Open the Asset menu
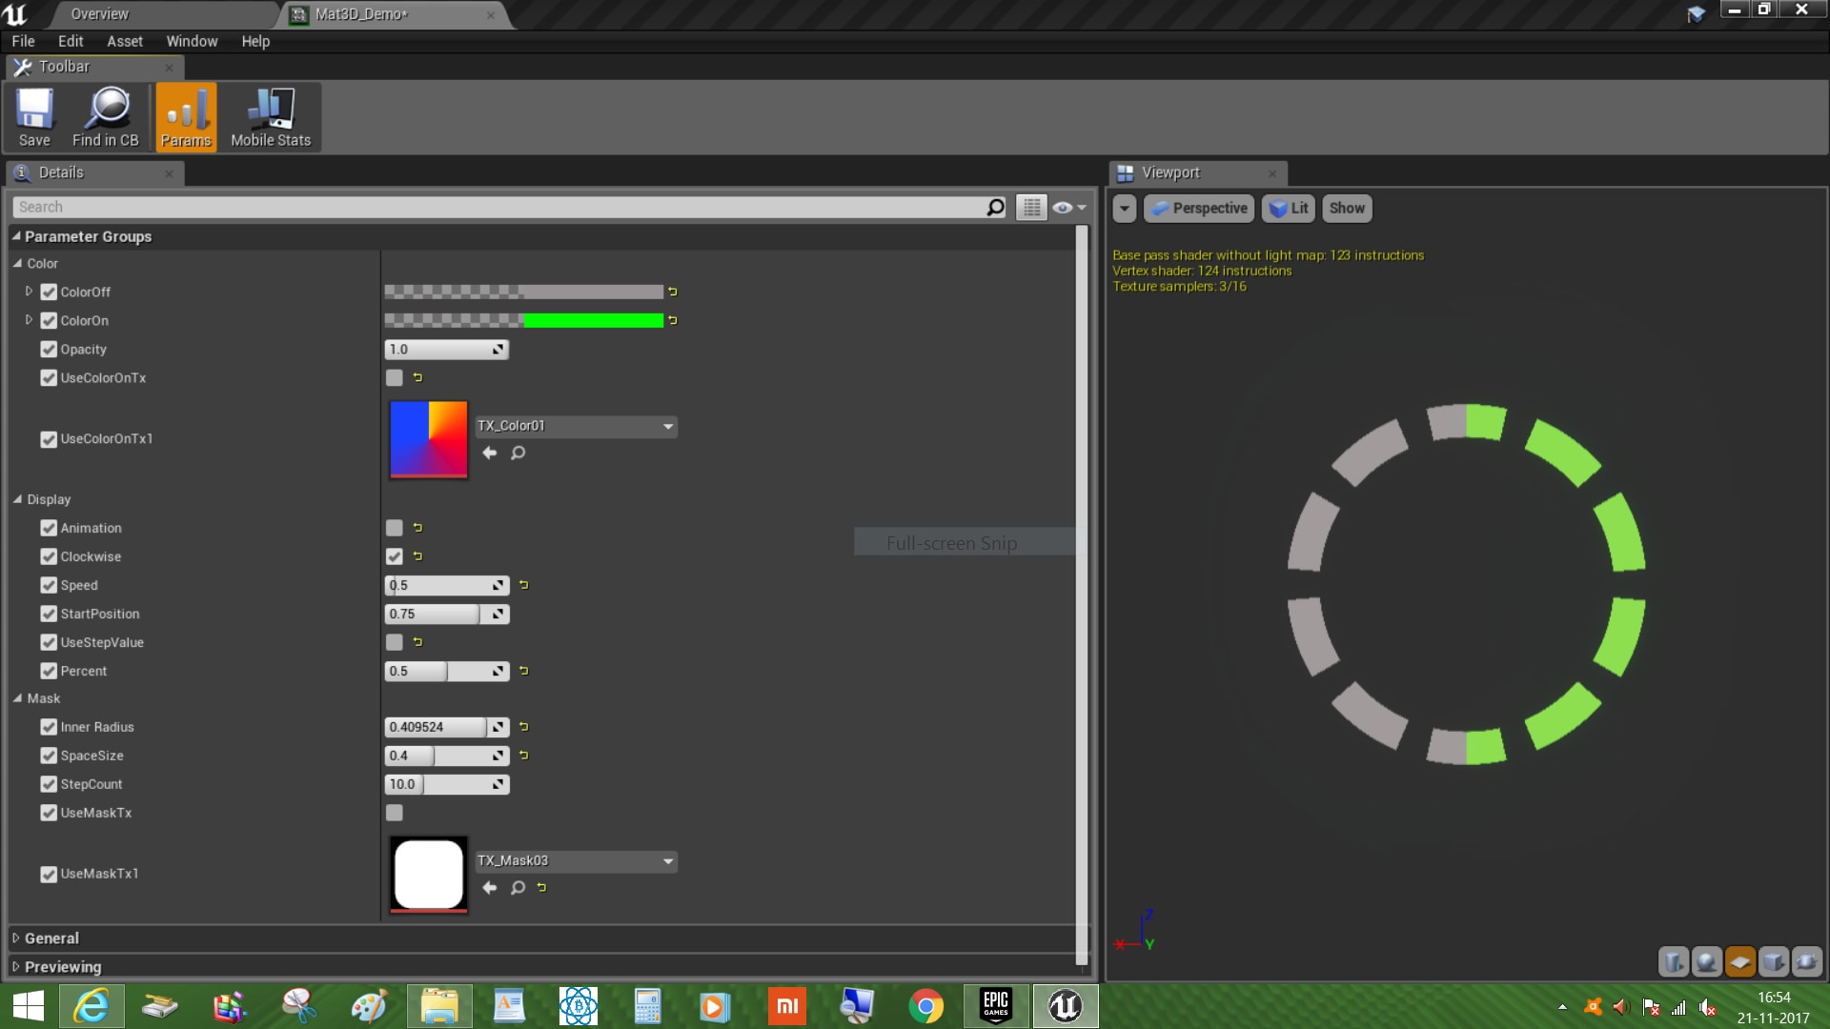The width and height of the screenshot is (1830, 1029). (124, 41)
